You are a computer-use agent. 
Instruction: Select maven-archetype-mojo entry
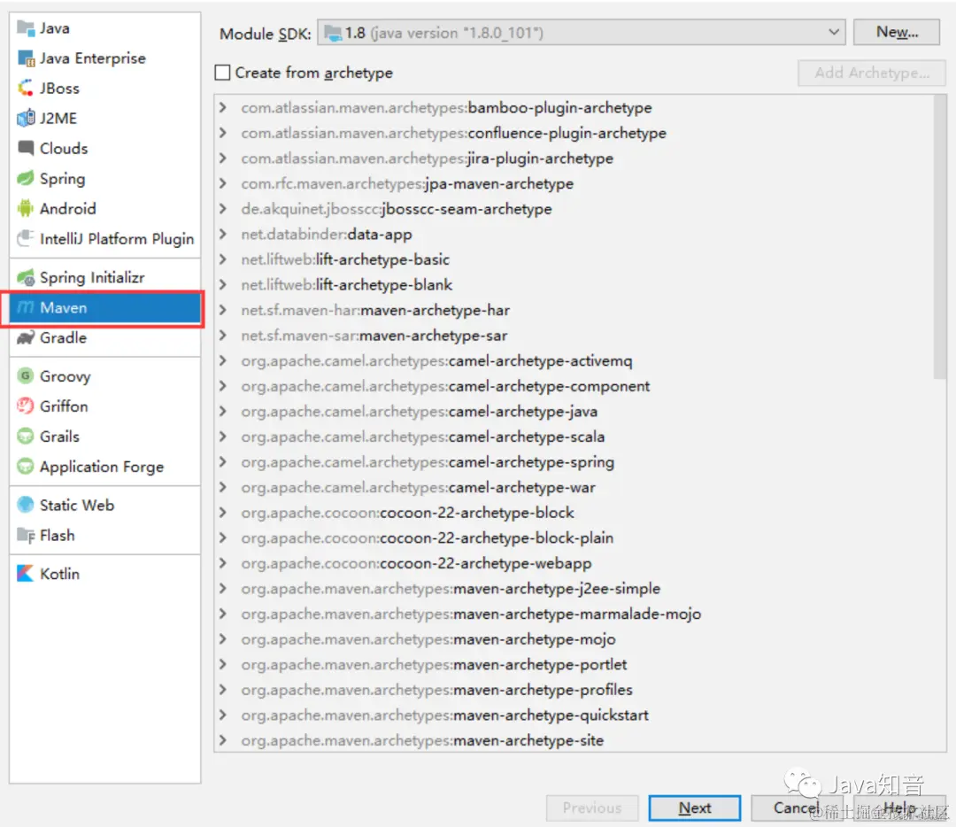coord(428,639)
